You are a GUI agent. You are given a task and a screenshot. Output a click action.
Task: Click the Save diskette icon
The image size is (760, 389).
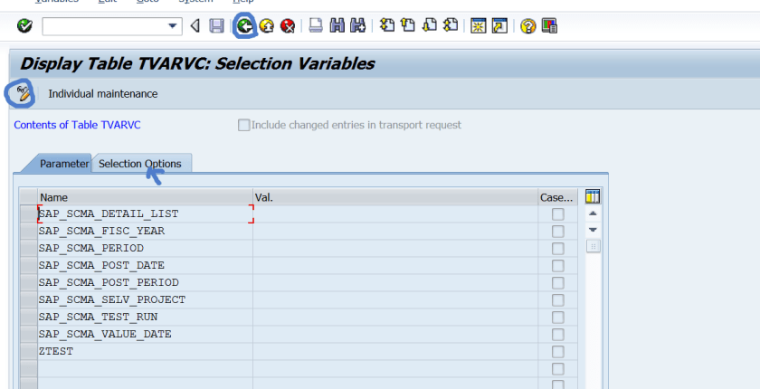tap(216, 26)
